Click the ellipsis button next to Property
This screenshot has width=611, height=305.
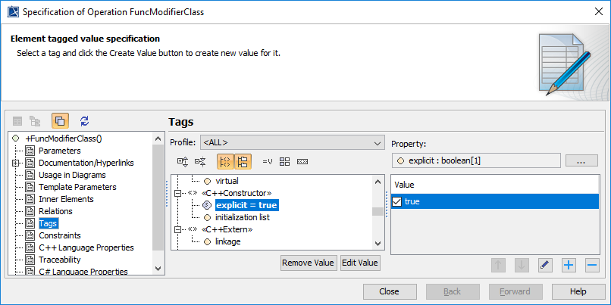[x=581, y=160]
